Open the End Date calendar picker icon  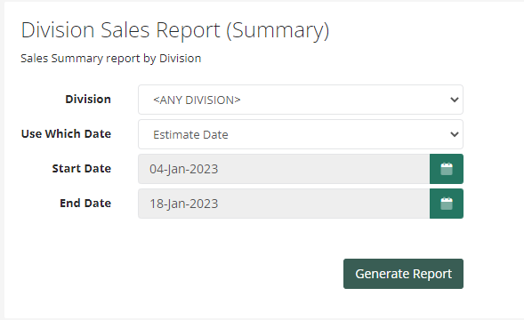click(447, 204)
